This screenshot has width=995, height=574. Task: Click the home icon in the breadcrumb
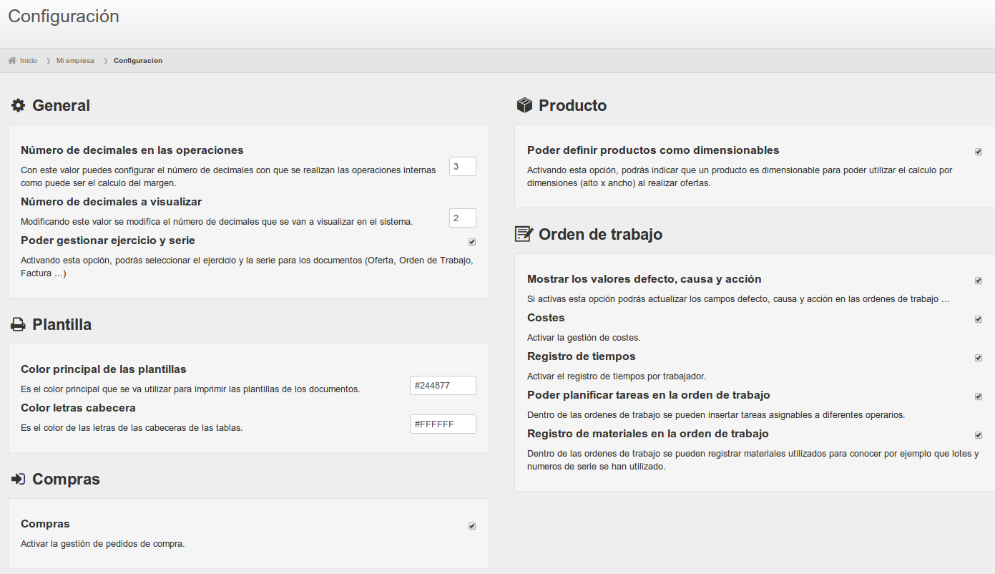(12, 61)
